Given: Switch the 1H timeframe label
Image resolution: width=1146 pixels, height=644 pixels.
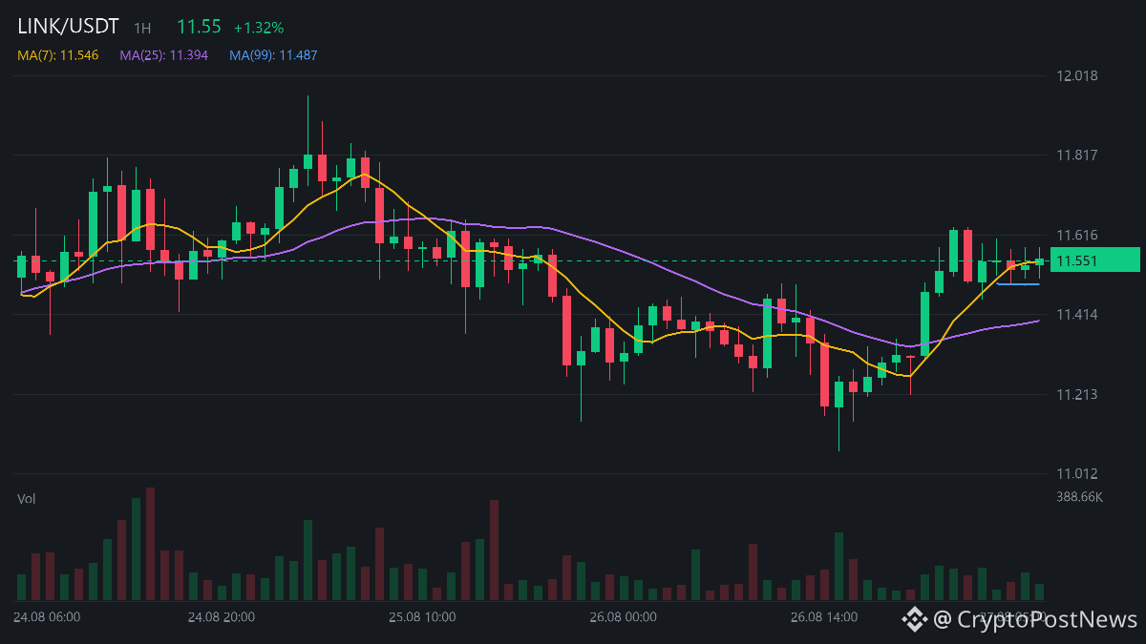Looking at the screenshot, I should (x=142, y=29).
